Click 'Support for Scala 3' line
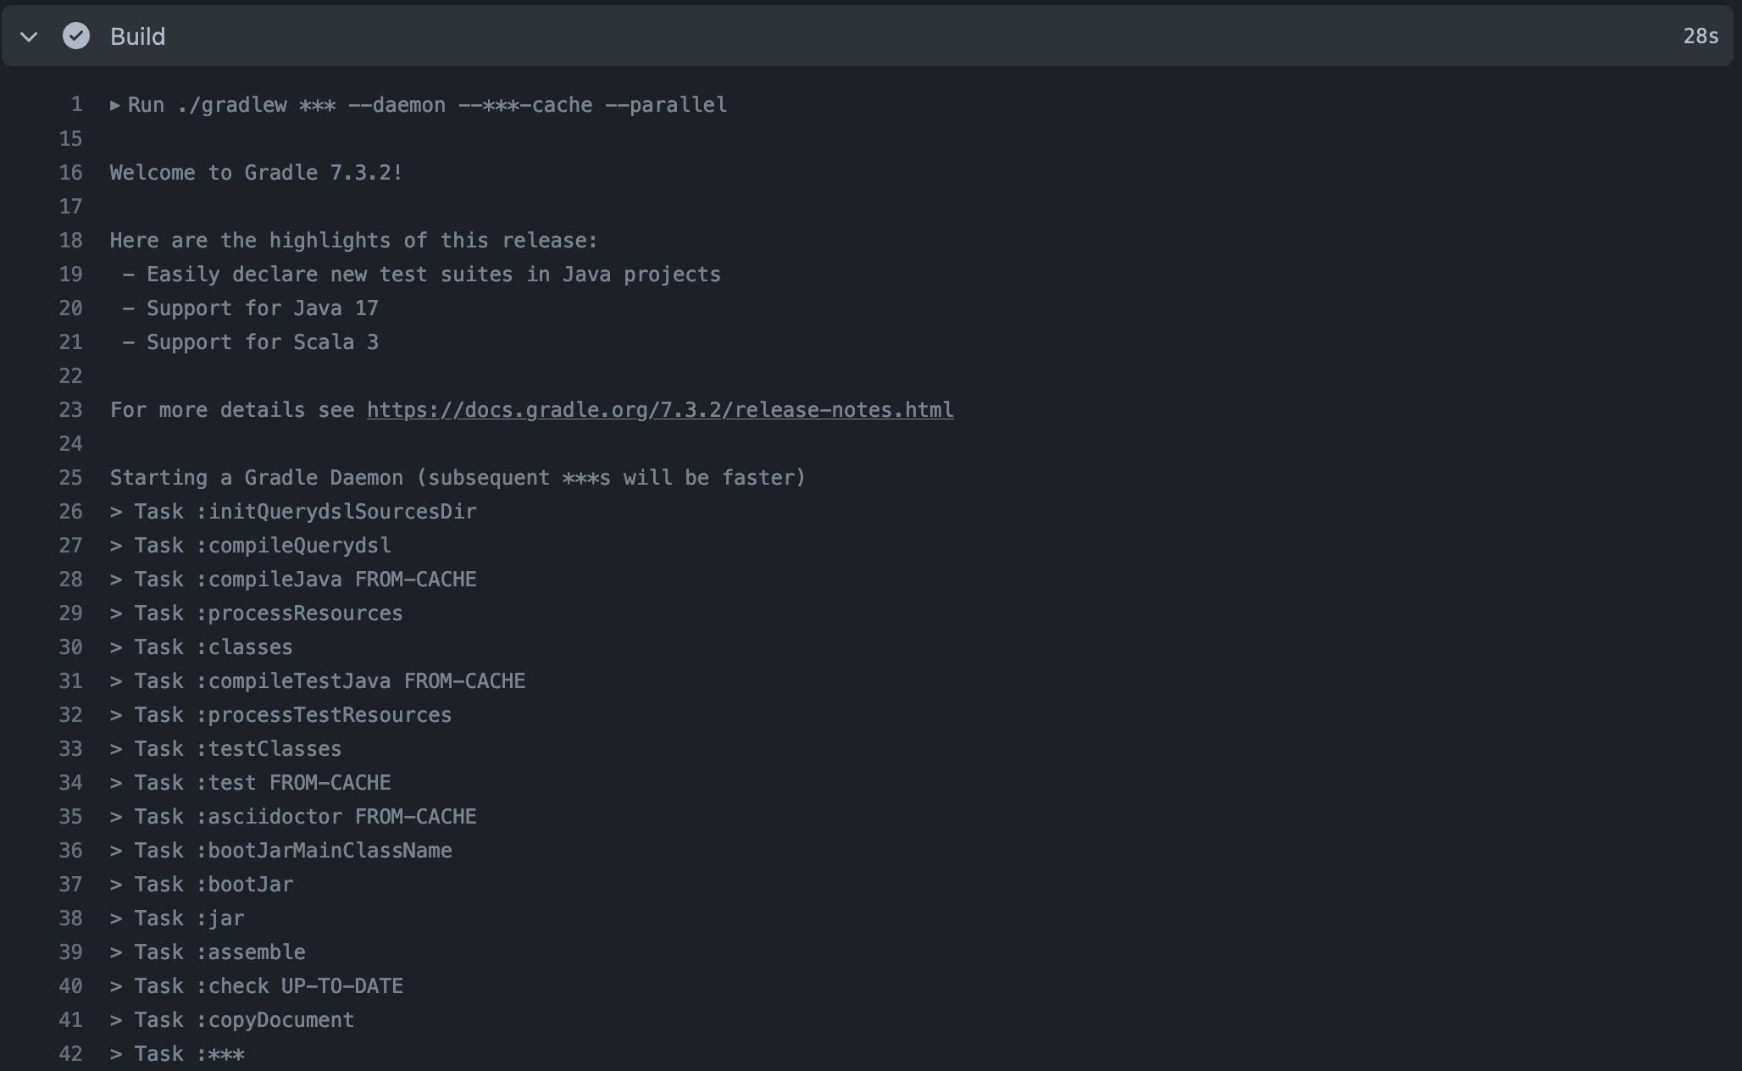This screenshot has width=1742, height=1071. point(250,342)
